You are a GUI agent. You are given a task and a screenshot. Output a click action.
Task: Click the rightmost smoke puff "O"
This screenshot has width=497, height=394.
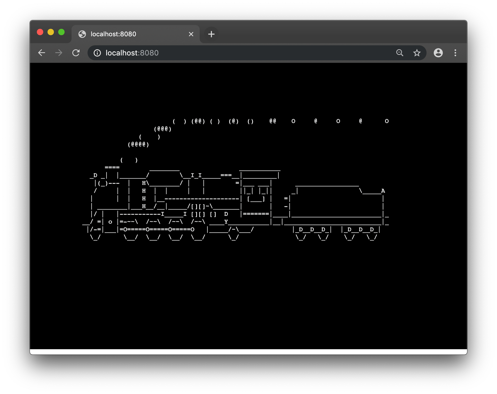386,121
